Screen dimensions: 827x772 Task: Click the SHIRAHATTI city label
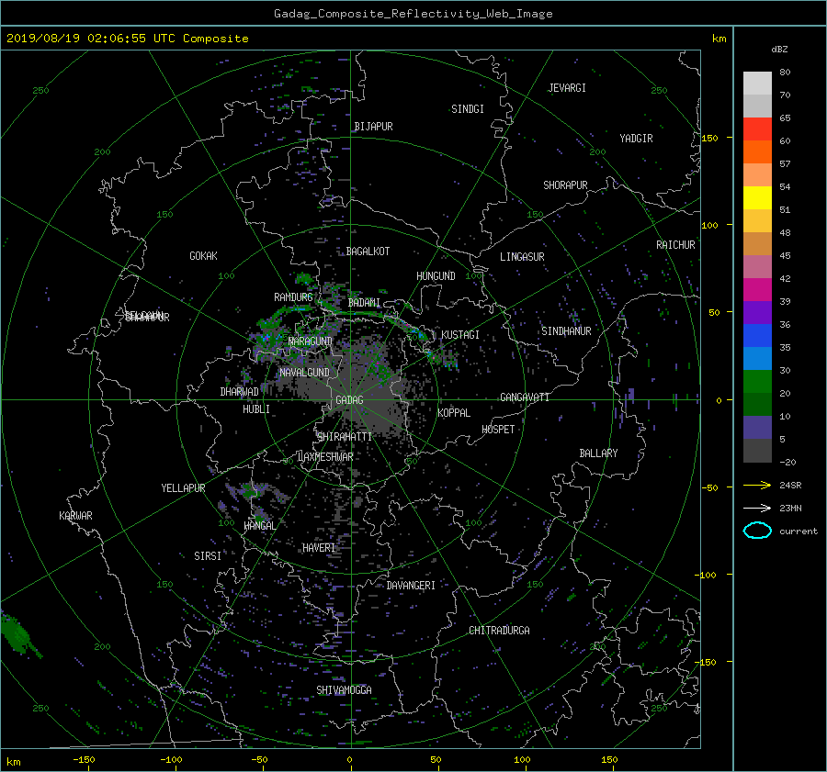click(345, 436)
